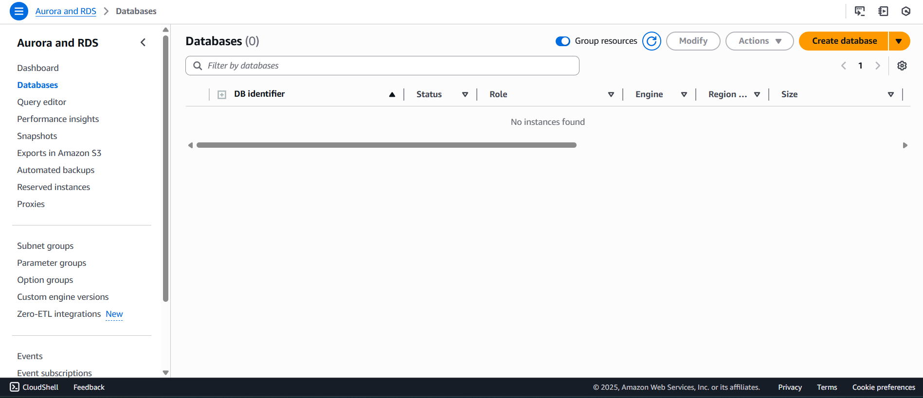The height and width of the screenshot is (398, 923).
Task: Click the Modify button
Action: coord(693,41)
